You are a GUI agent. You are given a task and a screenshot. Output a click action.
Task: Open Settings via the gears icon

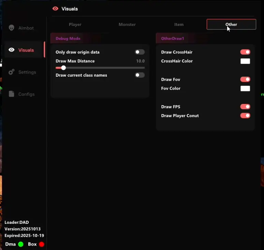pyautogui.click(x=12, y=72)
